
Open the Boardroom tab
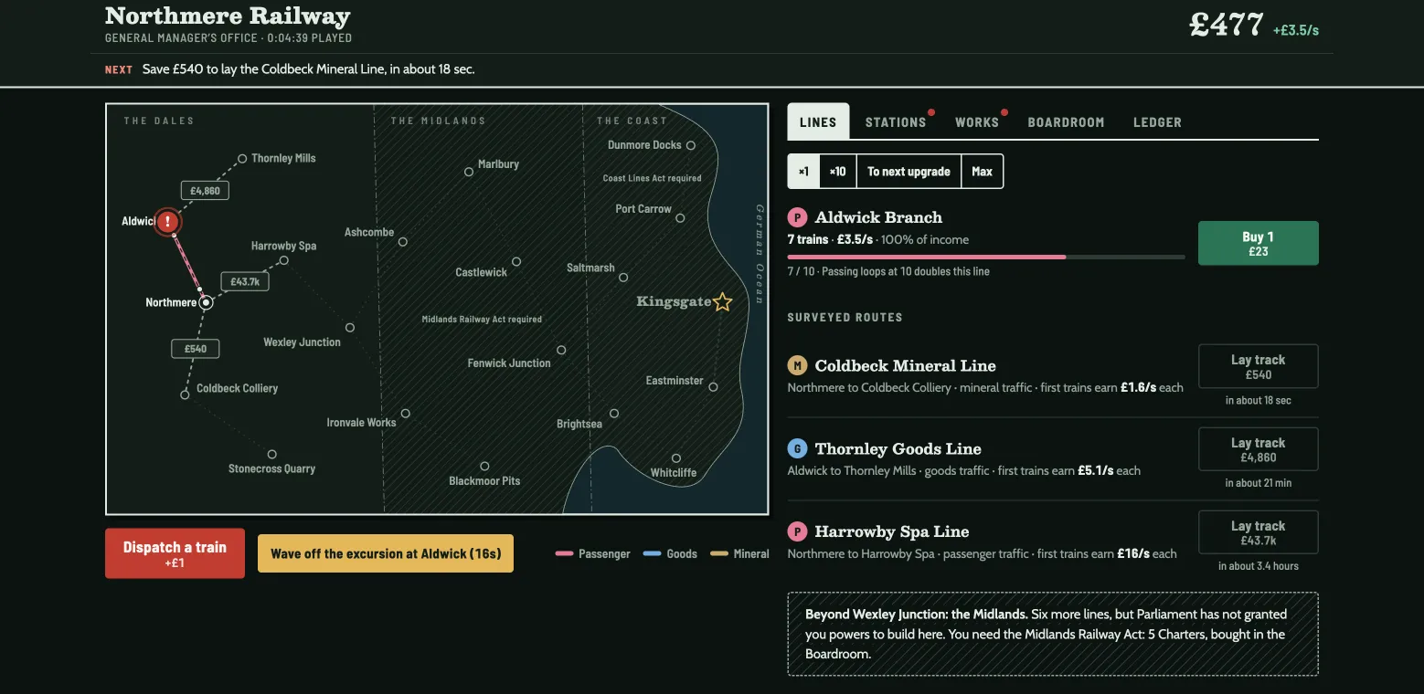pyautogui.click(x=1066, y=121)
